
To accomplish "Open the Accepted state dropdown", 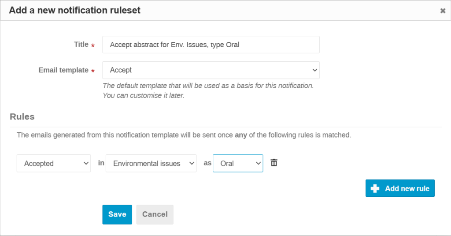I will (x=54, y=163).
